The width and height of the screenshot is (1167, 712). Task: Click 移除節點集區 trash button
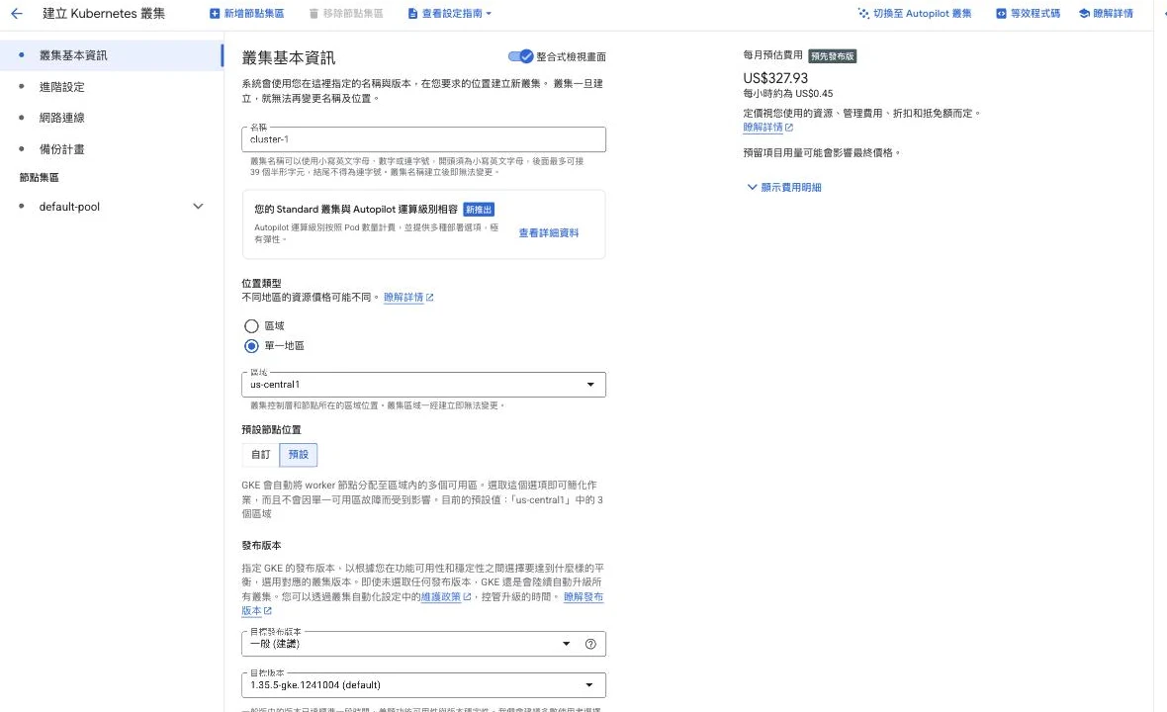(x=346, y=14)
